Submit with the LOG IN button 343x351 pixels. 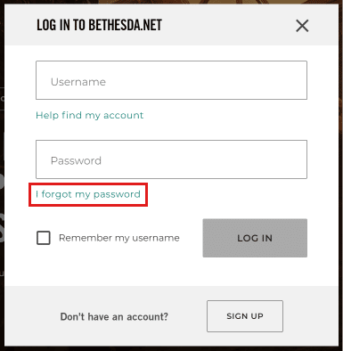pyautogui.click(x=255, y=238)
